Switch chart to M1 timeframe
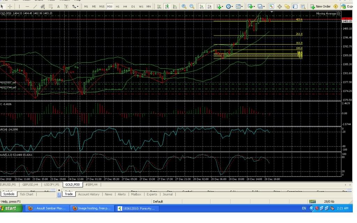357x223 pixels. [x=86, y=7]
